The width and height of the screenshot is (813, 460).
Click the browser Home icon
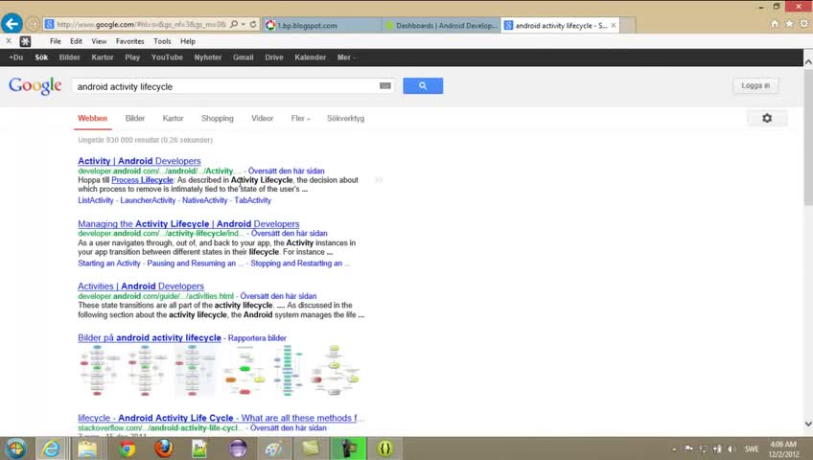click(775, 24)
